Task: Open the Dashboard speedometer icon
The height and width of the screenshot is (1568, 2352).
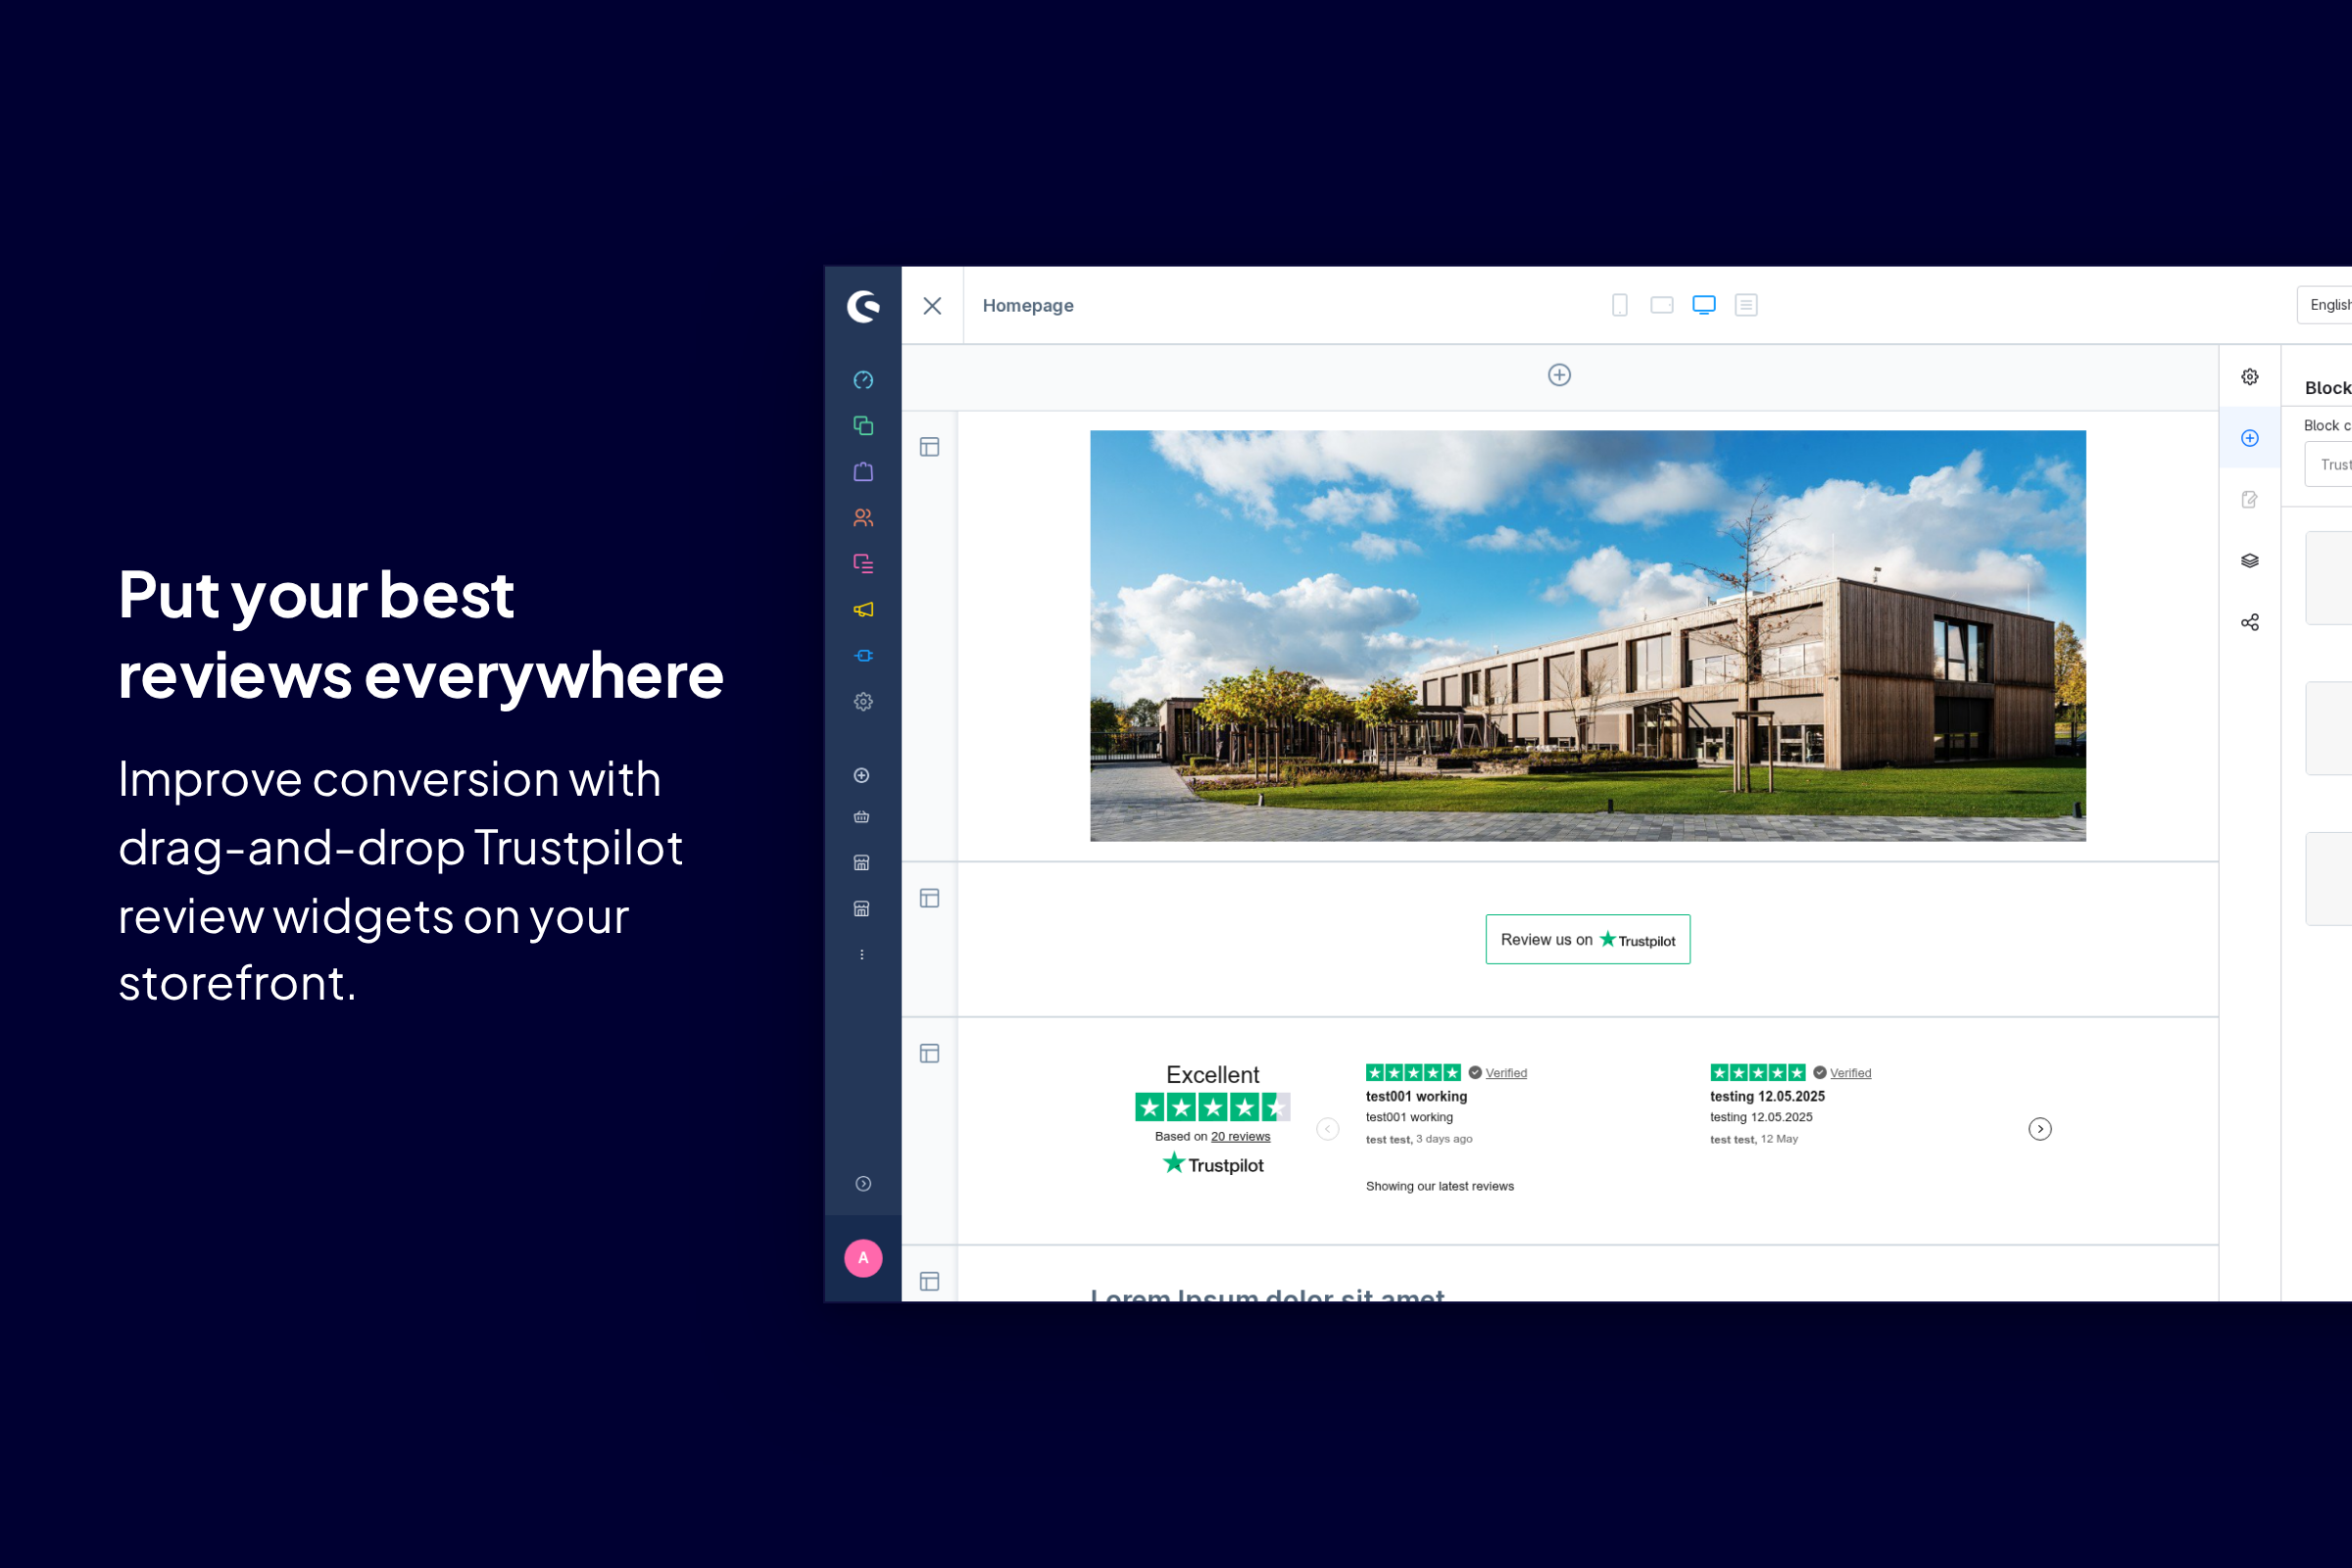Action: (x=862, y=379)
